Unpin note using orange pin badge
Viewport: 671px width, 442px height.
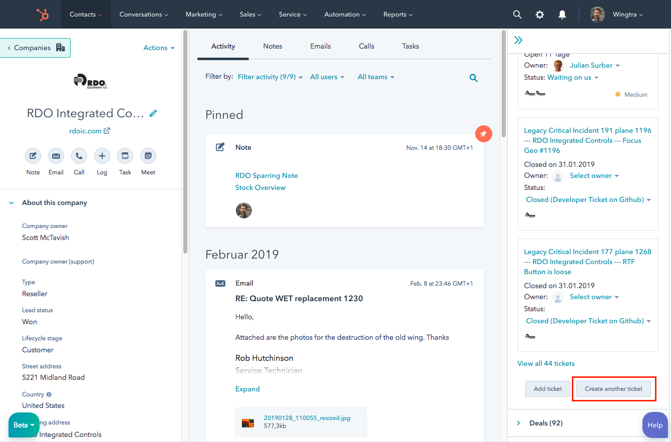click(x=483, y=134)
